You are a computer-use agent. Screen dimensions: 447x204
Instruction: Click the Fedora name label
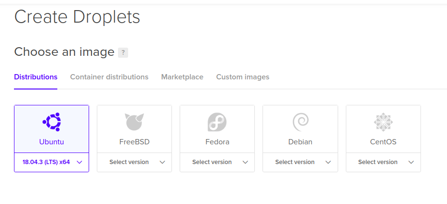click(x=217, y=142)
